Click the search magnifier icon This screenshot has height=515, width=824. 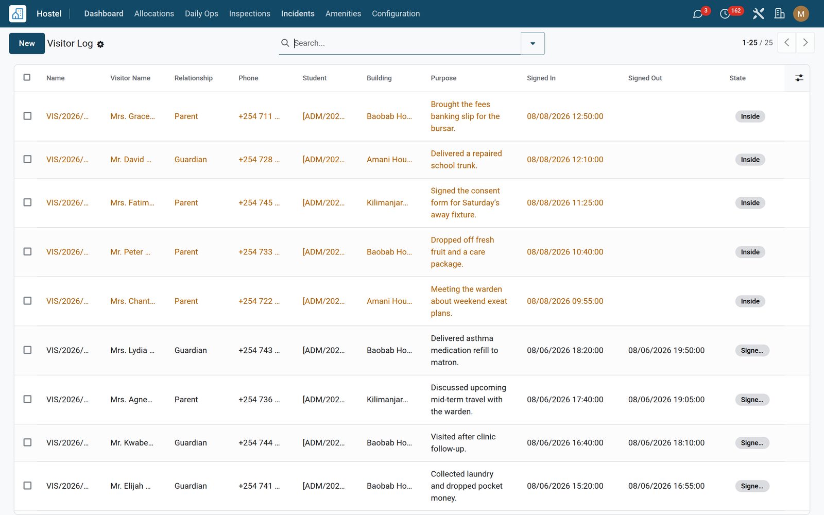pyautogui.click(x=285, y=43)
